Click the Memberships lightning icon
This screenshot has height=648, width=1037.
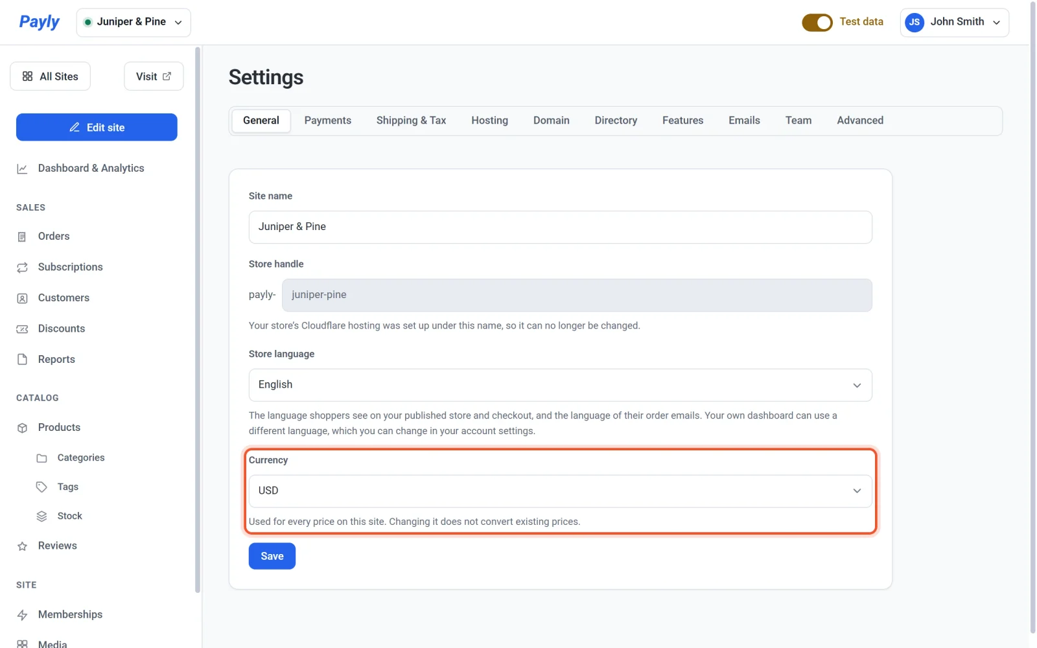coord(22,615)
